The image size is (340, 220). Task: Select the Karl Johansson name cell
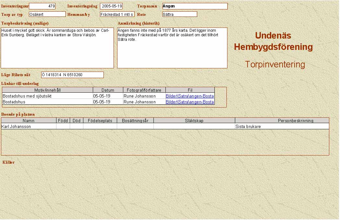tap(29, 127)
